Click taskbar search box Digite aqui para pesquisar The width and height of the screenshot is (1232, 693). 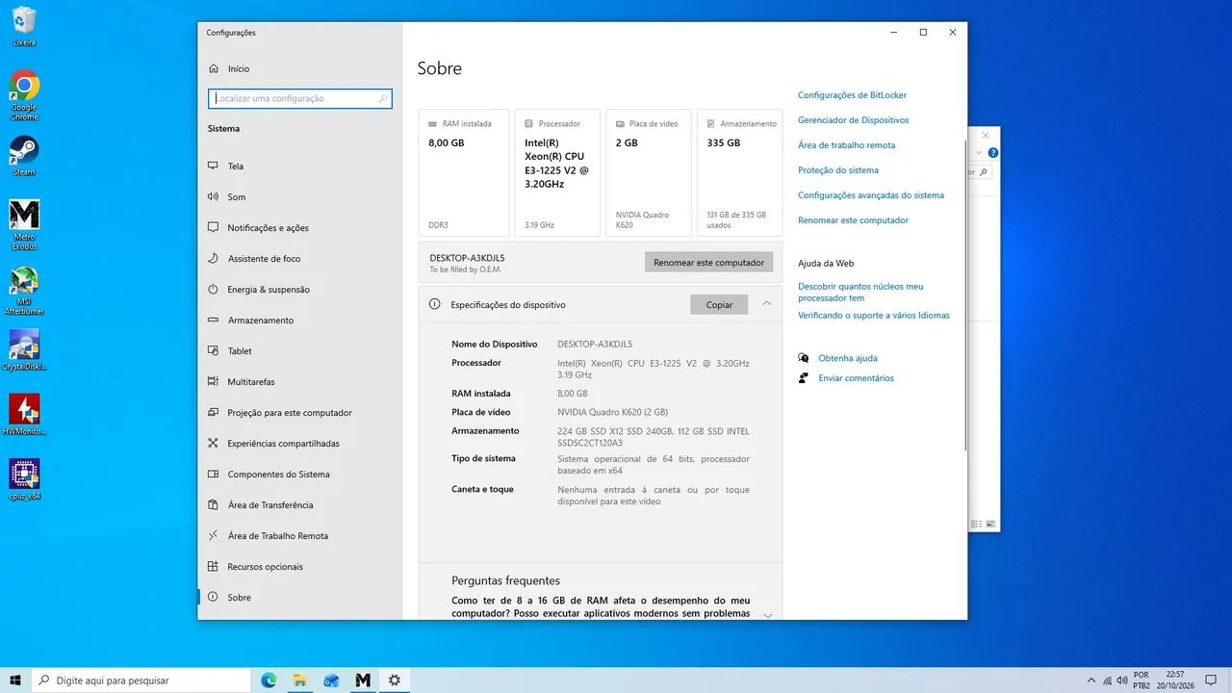(141, 680)
